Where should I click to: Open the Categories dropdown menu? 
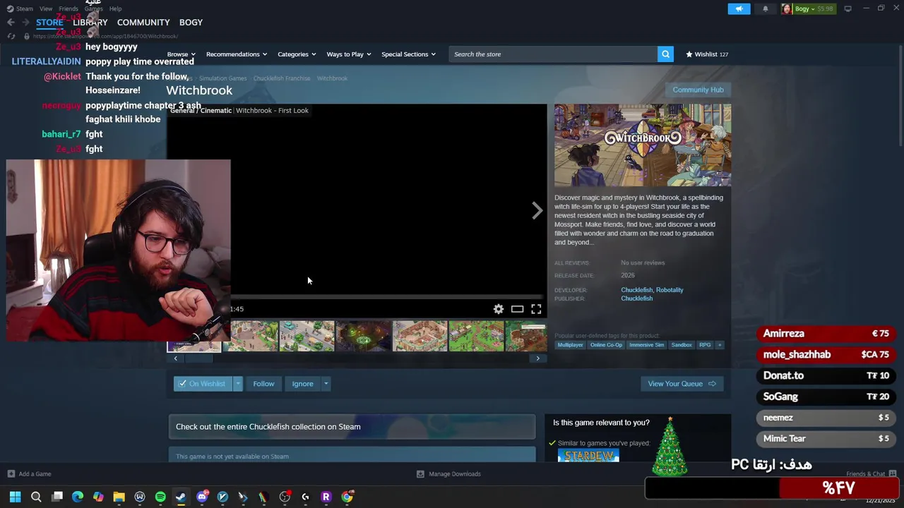(x=297, y=54)
